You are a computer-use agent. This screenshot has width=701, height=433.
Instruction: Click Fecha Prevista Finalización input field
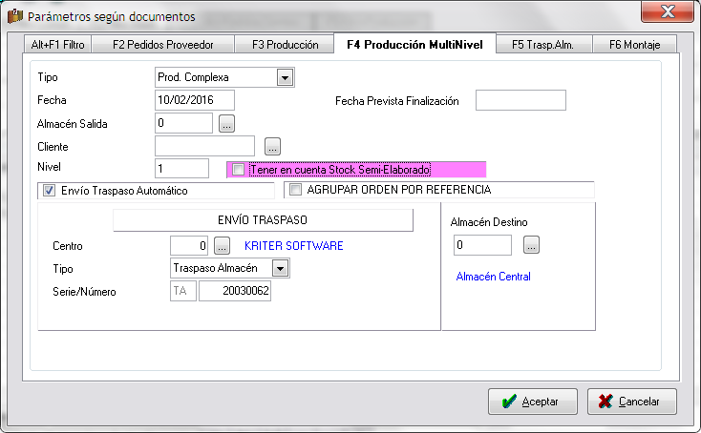tap(520, 100)
